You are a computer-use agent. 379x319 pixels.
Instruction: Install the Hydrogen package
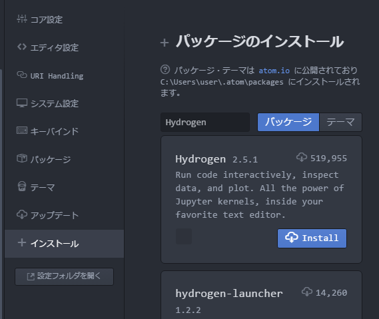point(312,238)
